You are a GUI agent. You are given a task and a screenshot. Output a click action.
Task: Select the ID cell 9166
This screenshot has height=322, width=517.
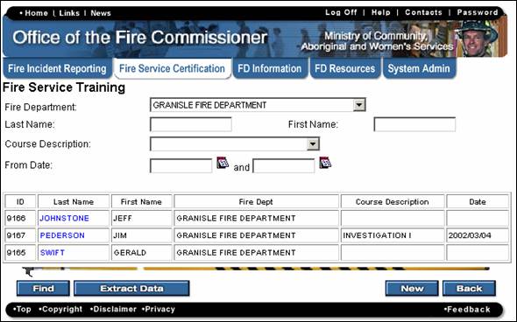[20, 218]
